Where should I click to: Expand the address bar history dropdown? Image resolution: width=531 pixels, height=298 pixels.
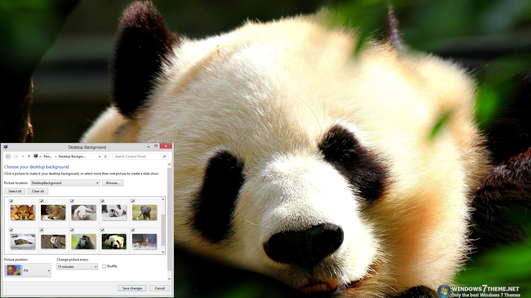pyautogui.click(x=100, y=156)
